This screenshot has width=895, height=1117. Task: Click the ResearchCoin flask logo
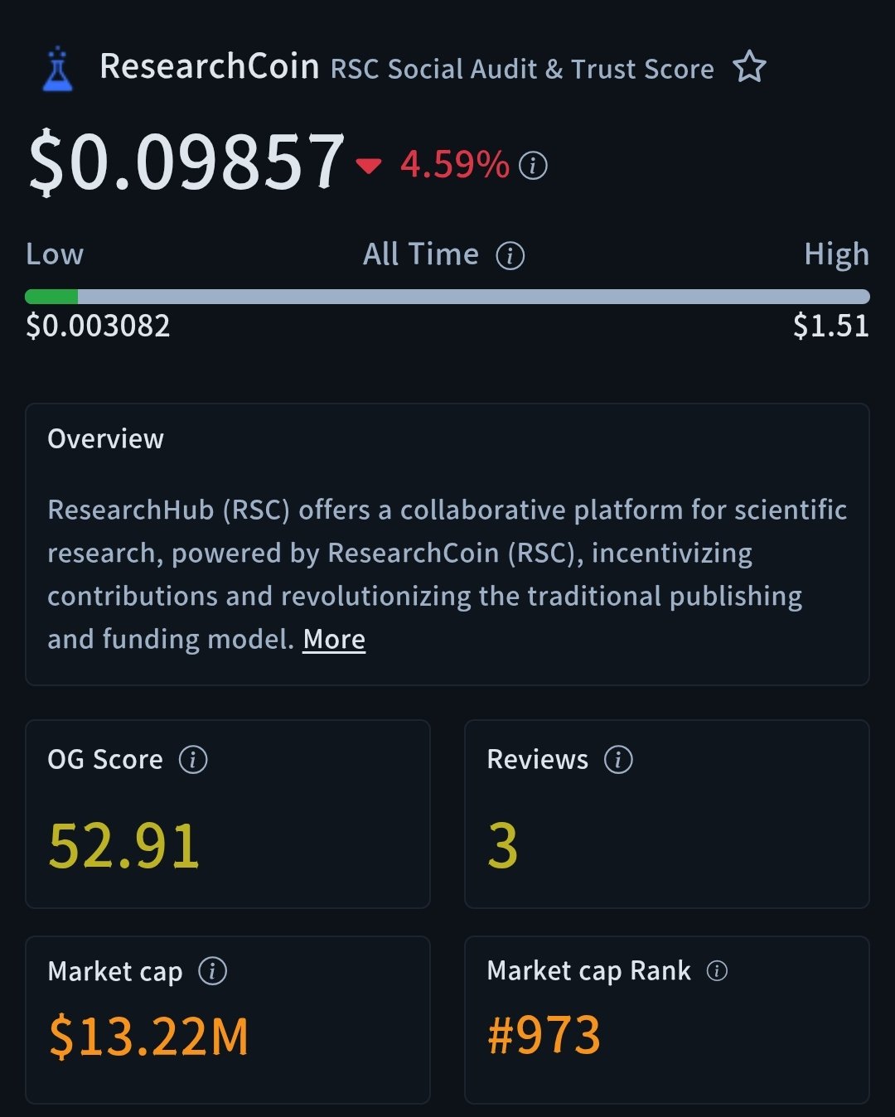coord(58,69)
